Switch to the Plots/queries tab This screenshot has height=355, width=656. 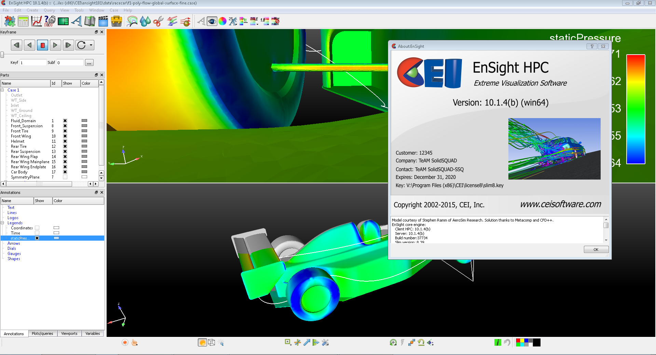[x=42, y=333]
